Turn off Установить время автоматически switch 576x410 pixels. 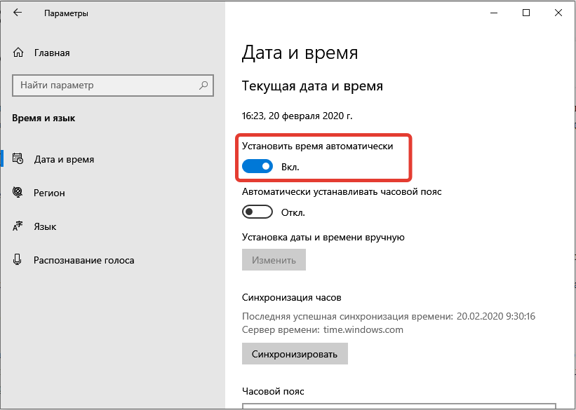tap(257, 166)
